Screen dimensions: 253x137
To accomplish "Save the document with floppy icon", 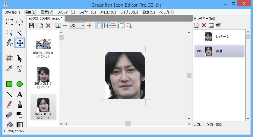I will [31, 26].
